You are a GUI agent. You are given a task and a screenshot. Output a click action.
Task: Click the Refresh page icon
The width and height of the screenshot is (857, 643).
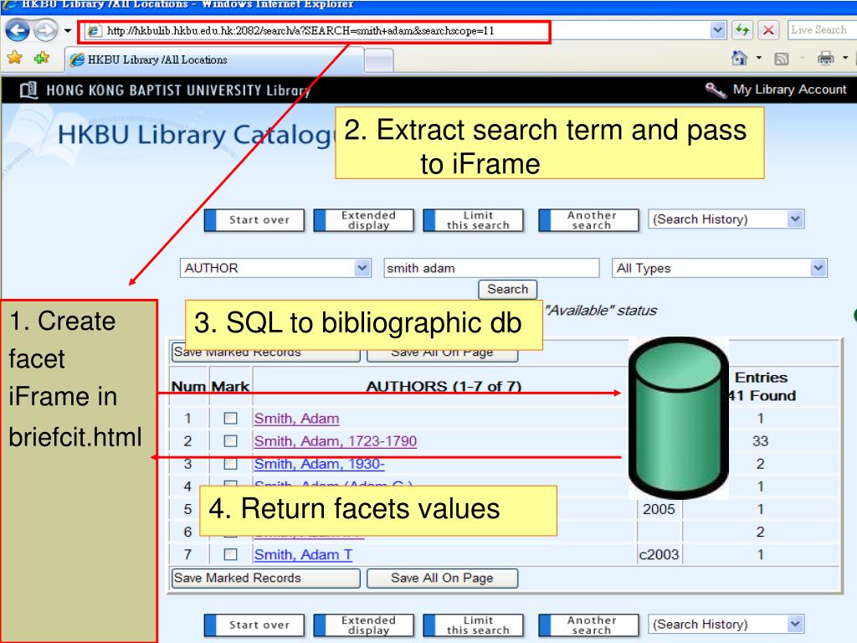[x=742, y=30]
